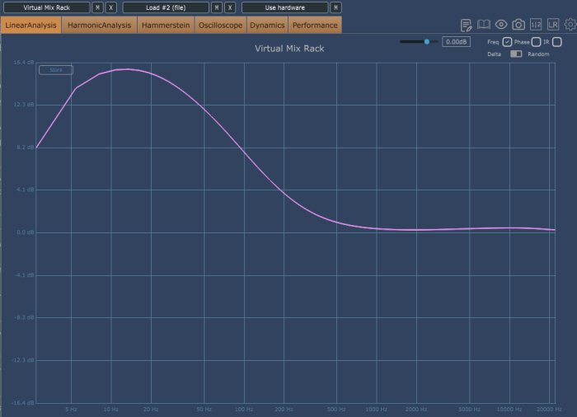Mute Virtual Mix Rack with M button

tap(97, 7)
